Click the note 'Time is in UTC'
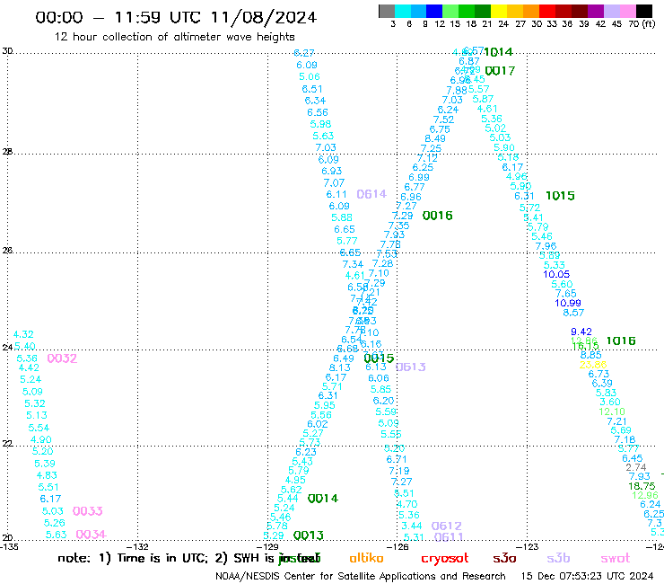The height and width of the screenshot is (584, 664). click(x=162, y=558)
